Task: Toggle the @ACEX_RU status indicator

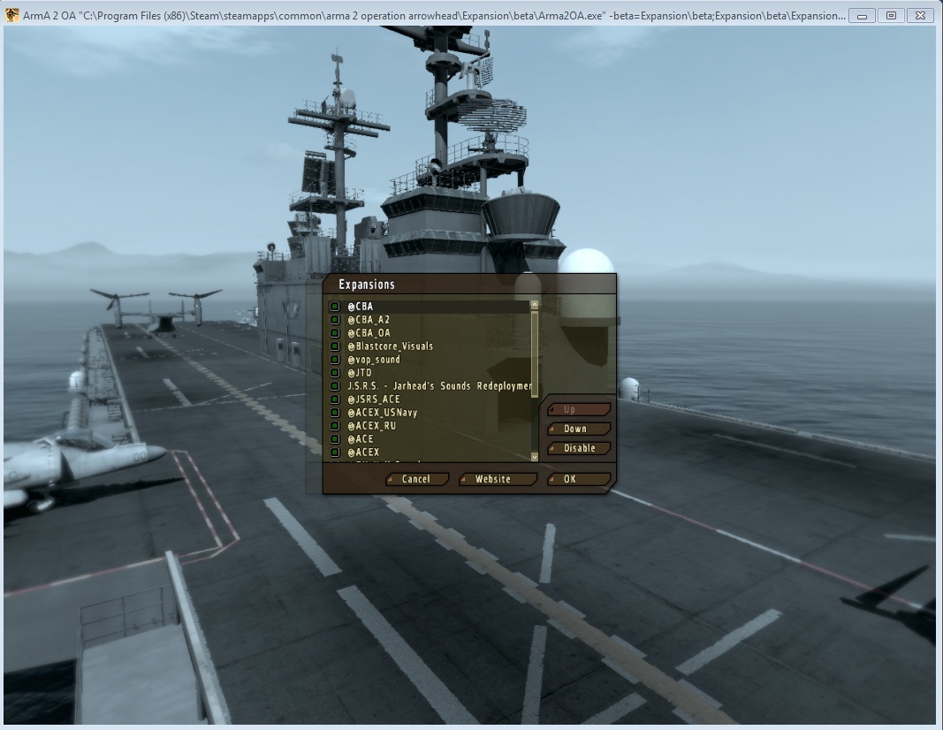Action: (x=335, y=426)
